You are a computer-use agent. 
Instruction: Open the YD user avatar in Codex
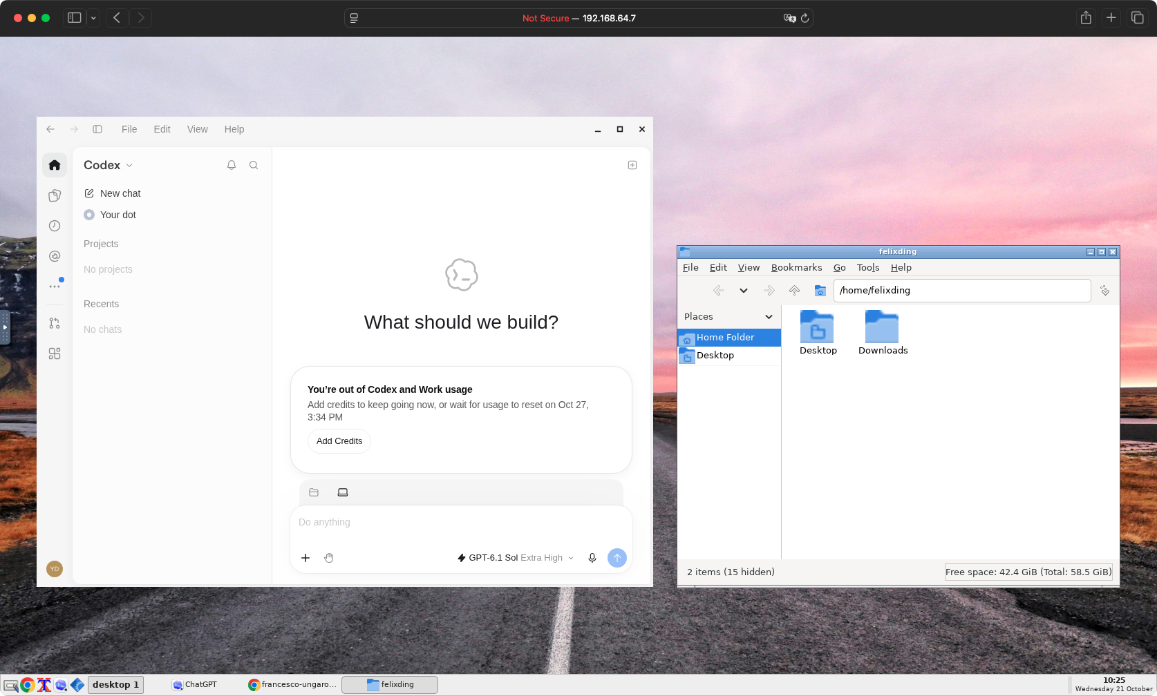click(x=55, y=569)
